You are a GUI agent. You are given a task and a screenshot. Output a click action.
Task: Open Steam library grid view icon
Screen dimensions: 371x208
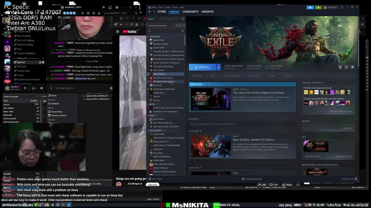pyautogui.click(x=183, y=19)
